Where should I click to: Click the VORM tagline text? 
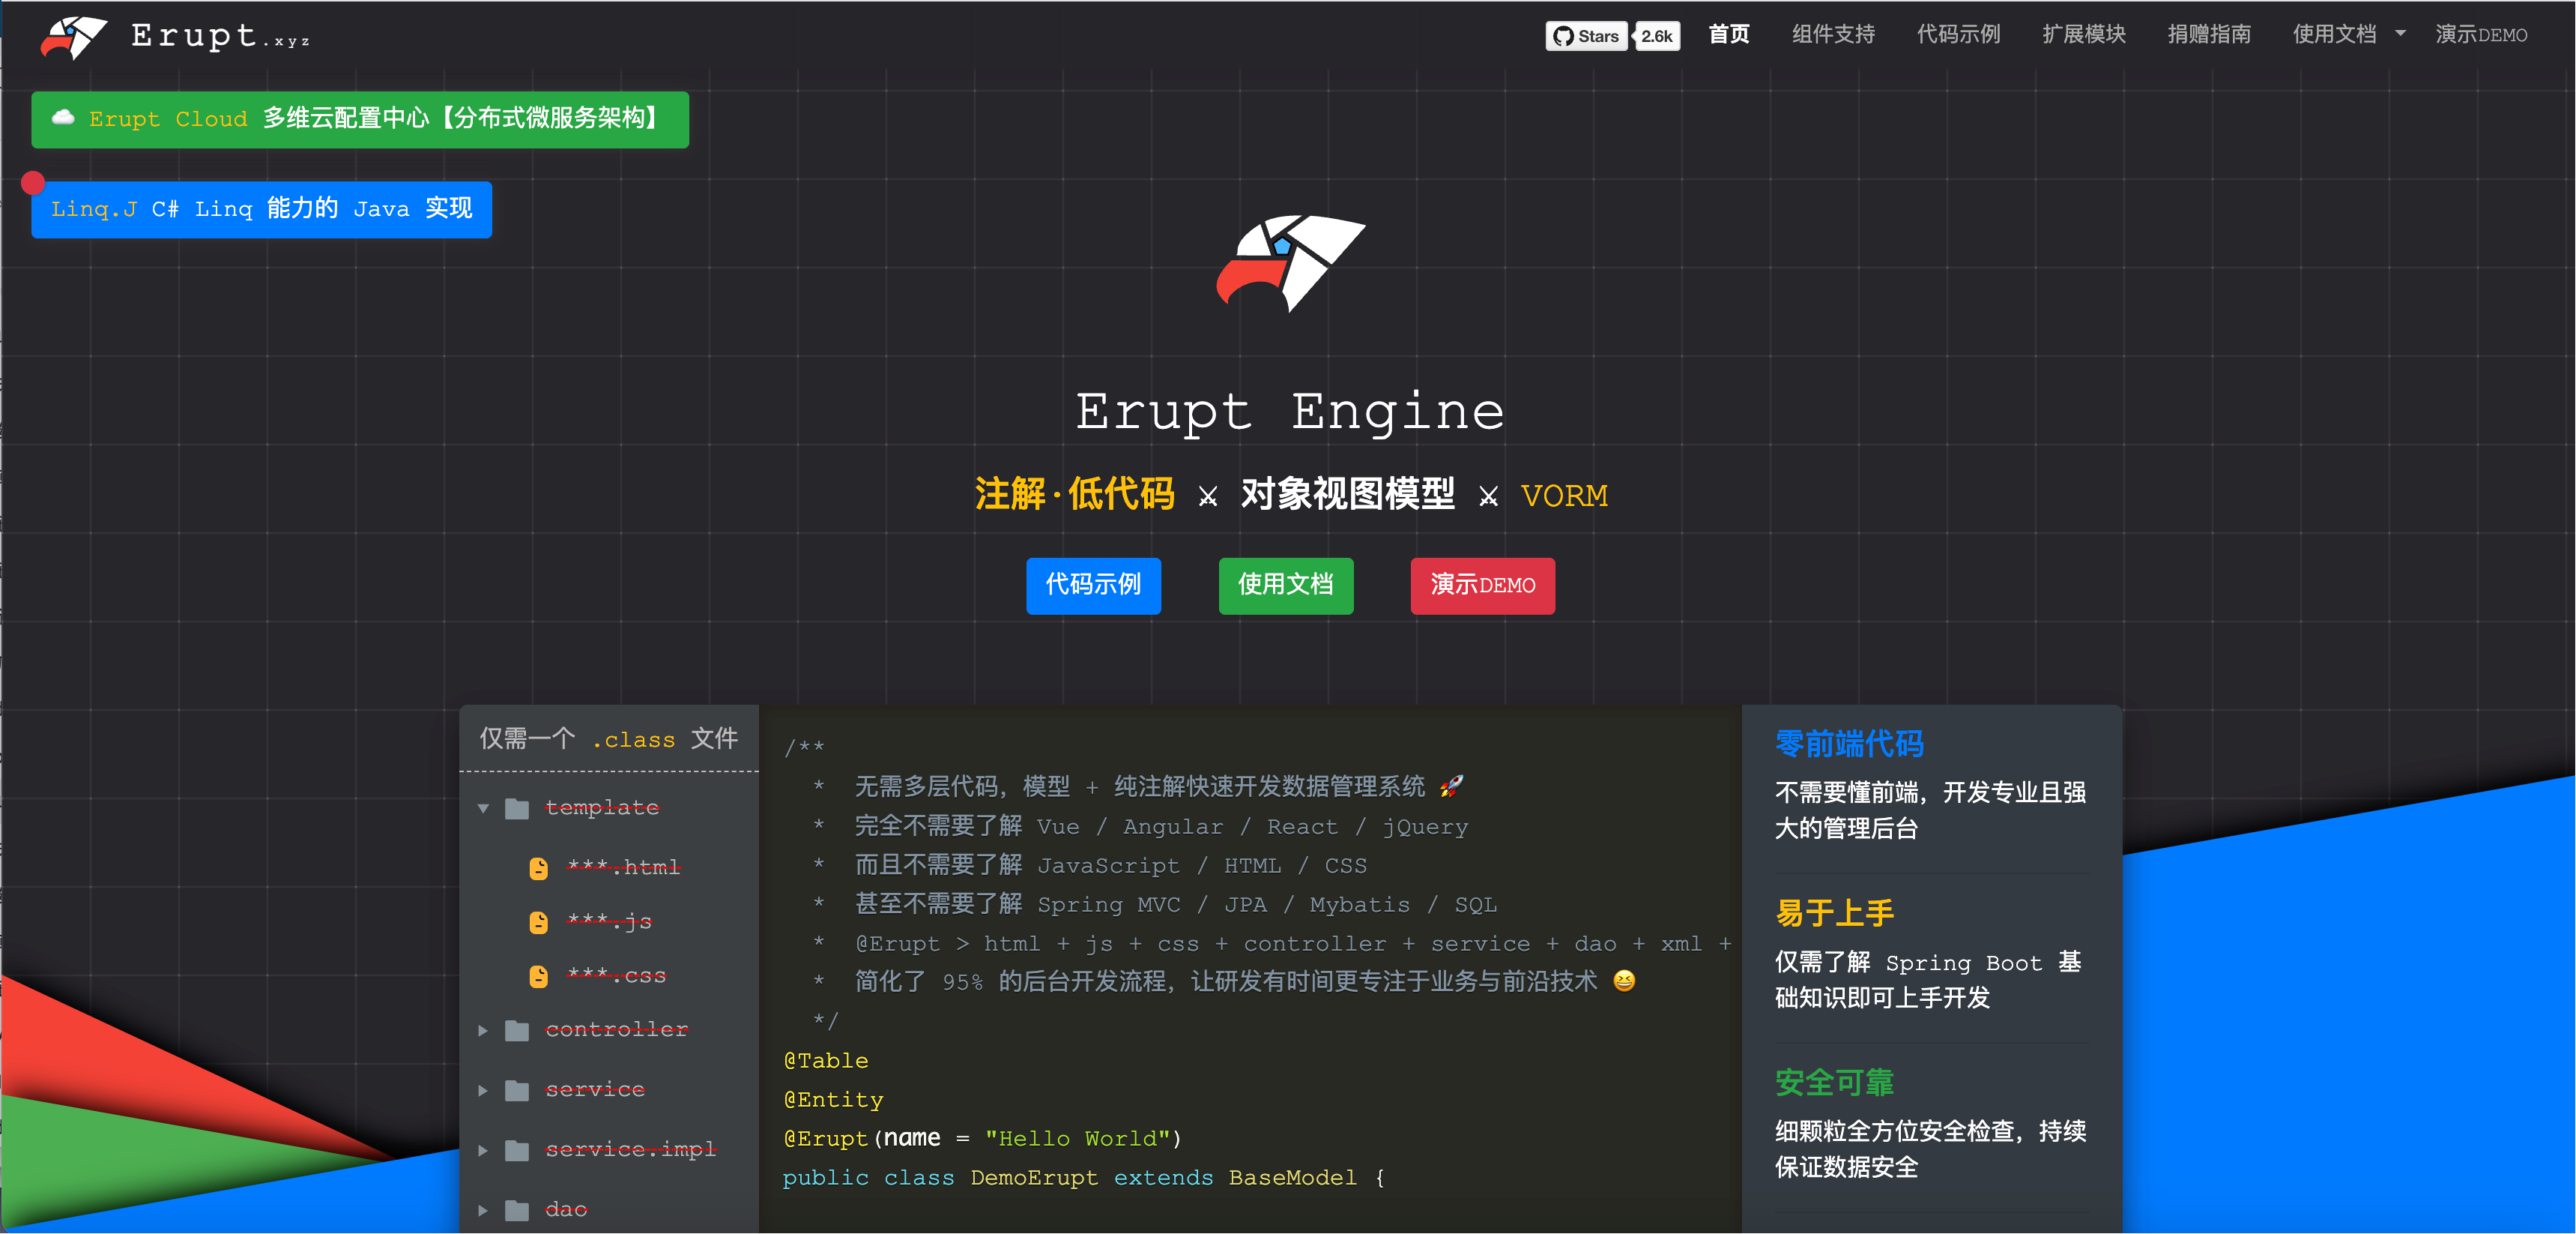coord(1564,496)
